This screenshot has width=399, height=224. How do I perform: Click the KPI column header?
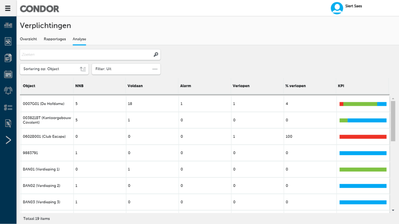click(x=341, y=86)
